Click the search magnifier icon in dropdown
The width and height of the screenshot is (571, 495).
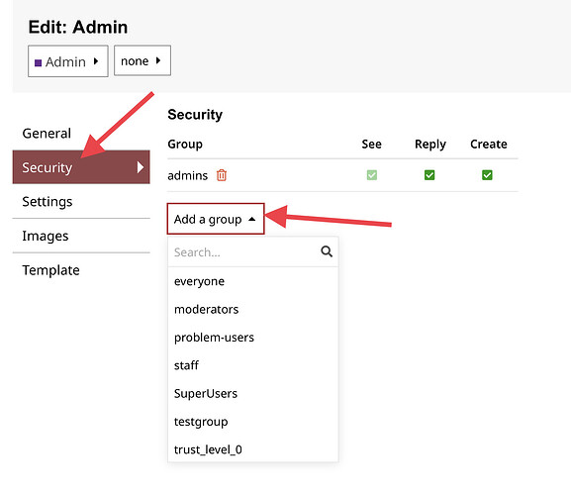(x=327, y=251)
